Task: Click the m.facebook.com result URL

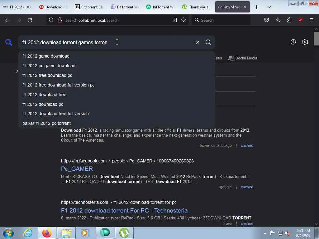Action: coord(127,161)
